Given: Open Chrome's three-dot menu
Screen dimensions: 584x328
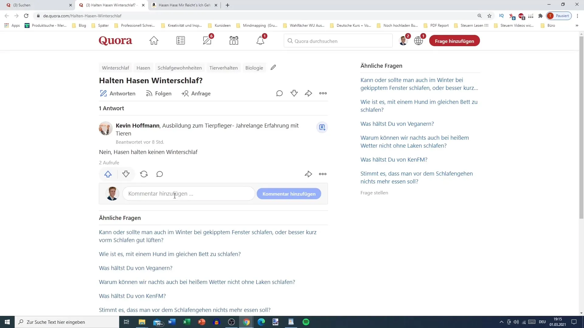Looking at the screenshot, I should 578,16.
